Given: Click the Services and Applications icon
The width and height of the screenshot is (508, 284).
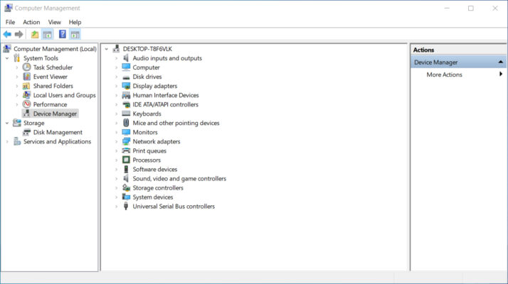Looking at the screenshot, I should click(17, 142).
